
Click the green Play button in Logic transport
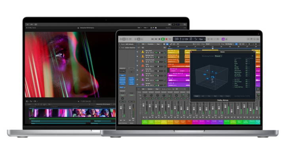[x=163, y=39]
